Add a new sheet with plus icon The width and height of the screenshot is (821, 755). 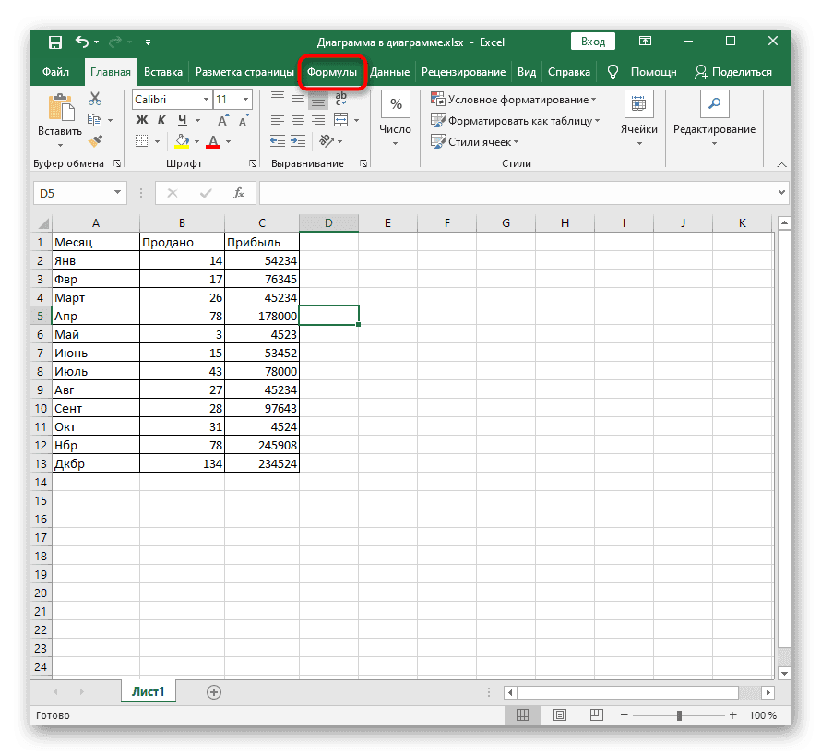(214, 691)
